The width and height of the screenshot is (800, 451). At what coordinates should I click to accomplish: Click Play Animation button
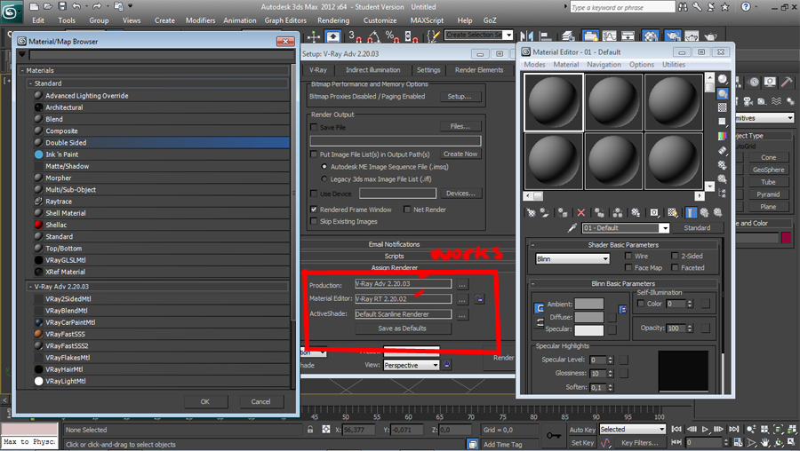[x=705, y=430]
